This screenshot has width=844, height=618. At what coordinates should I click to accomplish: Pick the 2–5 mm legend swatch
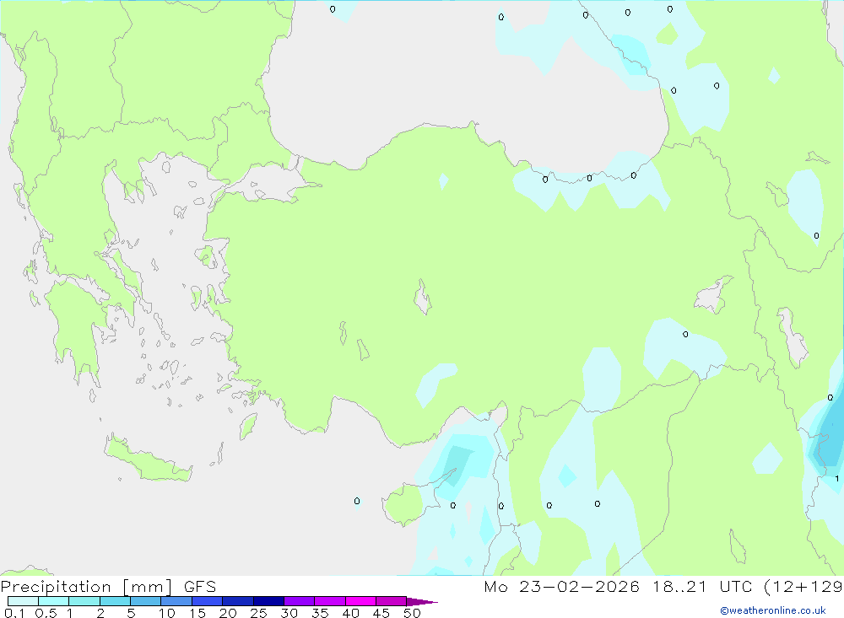tap(115, 601)
